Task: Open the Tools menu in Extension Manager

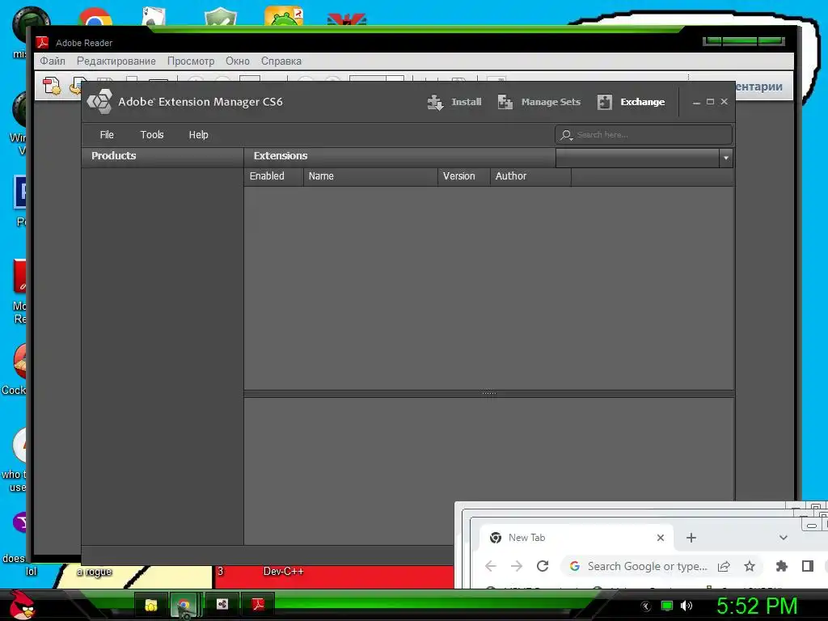Action: [152, 135]
